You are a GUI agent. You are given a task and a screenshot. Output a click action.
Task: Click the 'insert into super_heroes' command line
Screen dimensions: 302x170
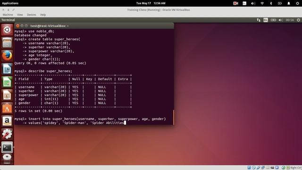coord(90,119)
